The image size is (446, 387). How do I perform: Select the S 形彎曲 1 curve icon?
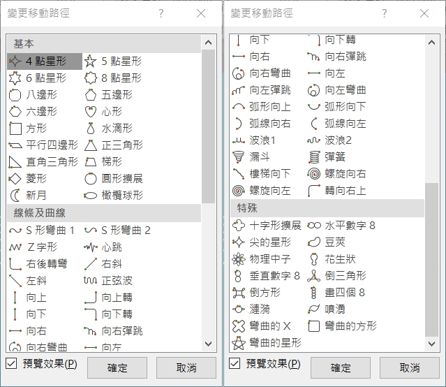[15, 231]
